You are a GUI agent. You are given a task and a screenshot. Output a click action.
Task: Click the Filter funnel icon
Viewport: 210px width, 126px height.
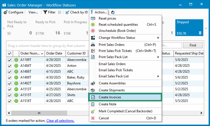(x=45, y=12)
